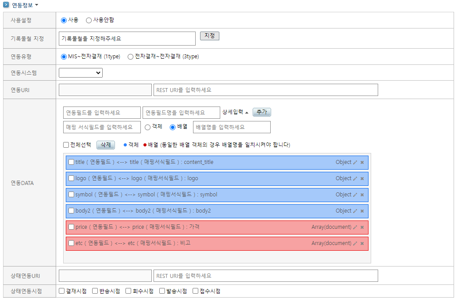Click the blue 연동정보 header arrow icon

(7, 5)
